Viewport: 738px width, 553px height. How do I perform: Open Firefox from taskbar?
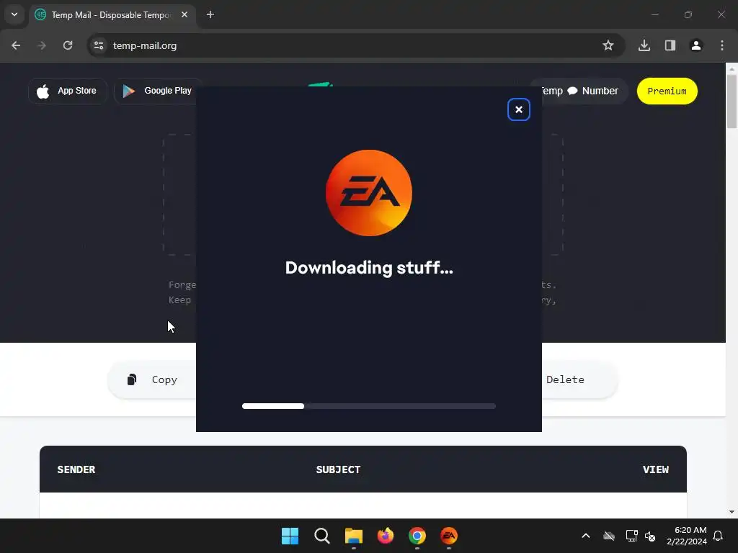(386, 536)
